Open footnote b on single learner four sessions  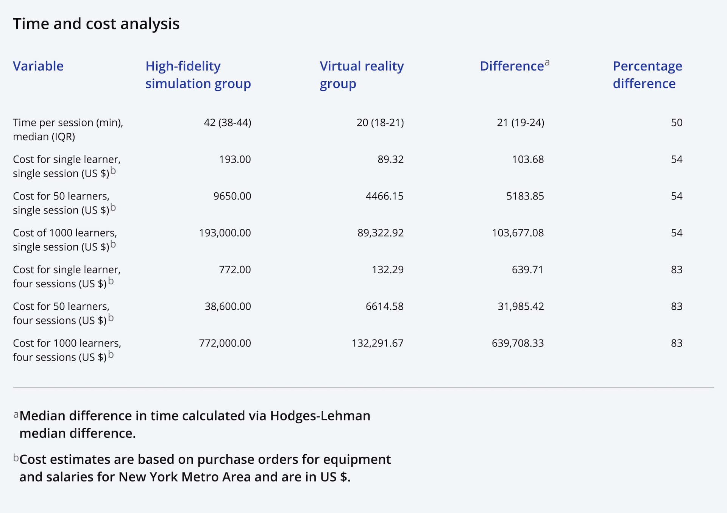pyautogui.click(x=111, y=281)
